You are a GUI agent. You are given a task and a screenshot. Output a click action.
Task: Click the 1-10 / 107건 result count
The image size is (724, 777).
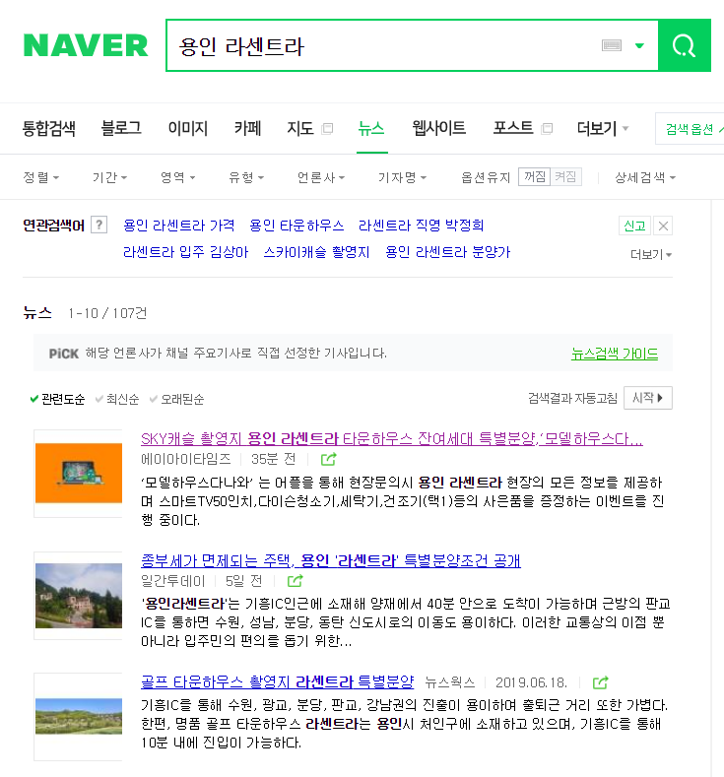tap(107, 313)
